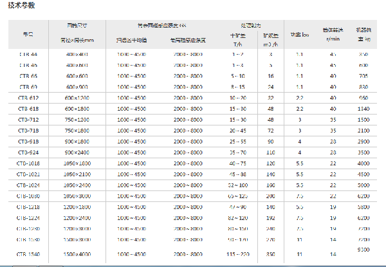Select the 1050×2100 dimension value
Viewport: 386px width, 267px height.
point(77,174)
